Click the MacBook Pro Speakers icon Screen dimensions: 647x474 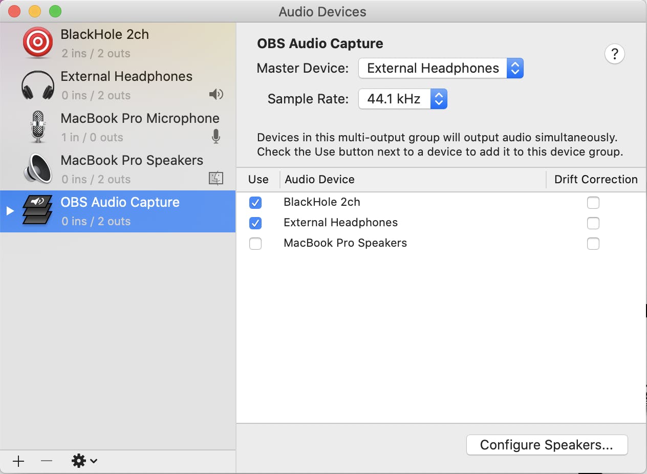pos(38,169)
